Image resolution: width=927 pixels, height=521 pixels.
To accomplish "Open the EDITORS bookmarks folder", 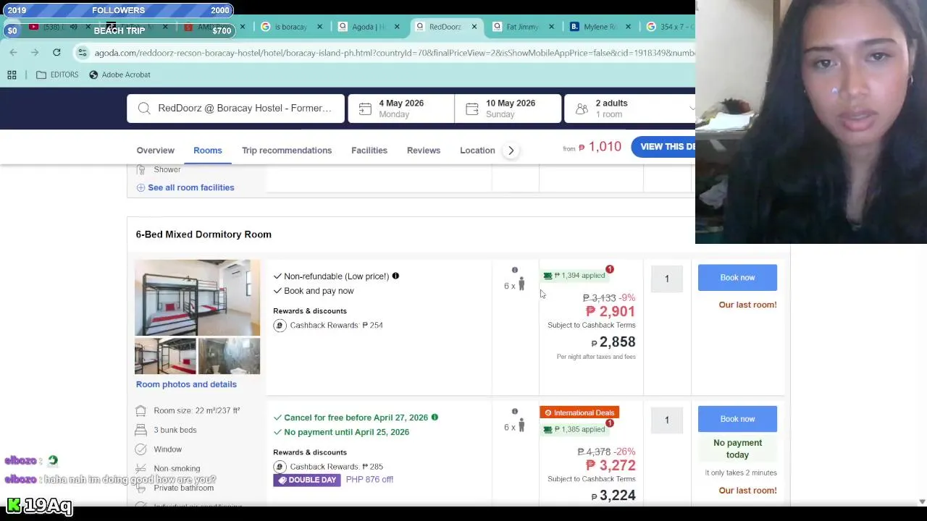I will [x=57, y=75].
